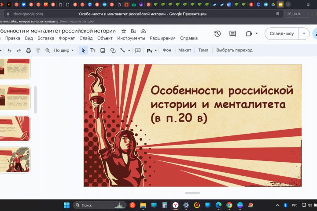This screenshot has height=211, width=317.
Task: Open the Объект menu
Action: [x=105, y=38]
